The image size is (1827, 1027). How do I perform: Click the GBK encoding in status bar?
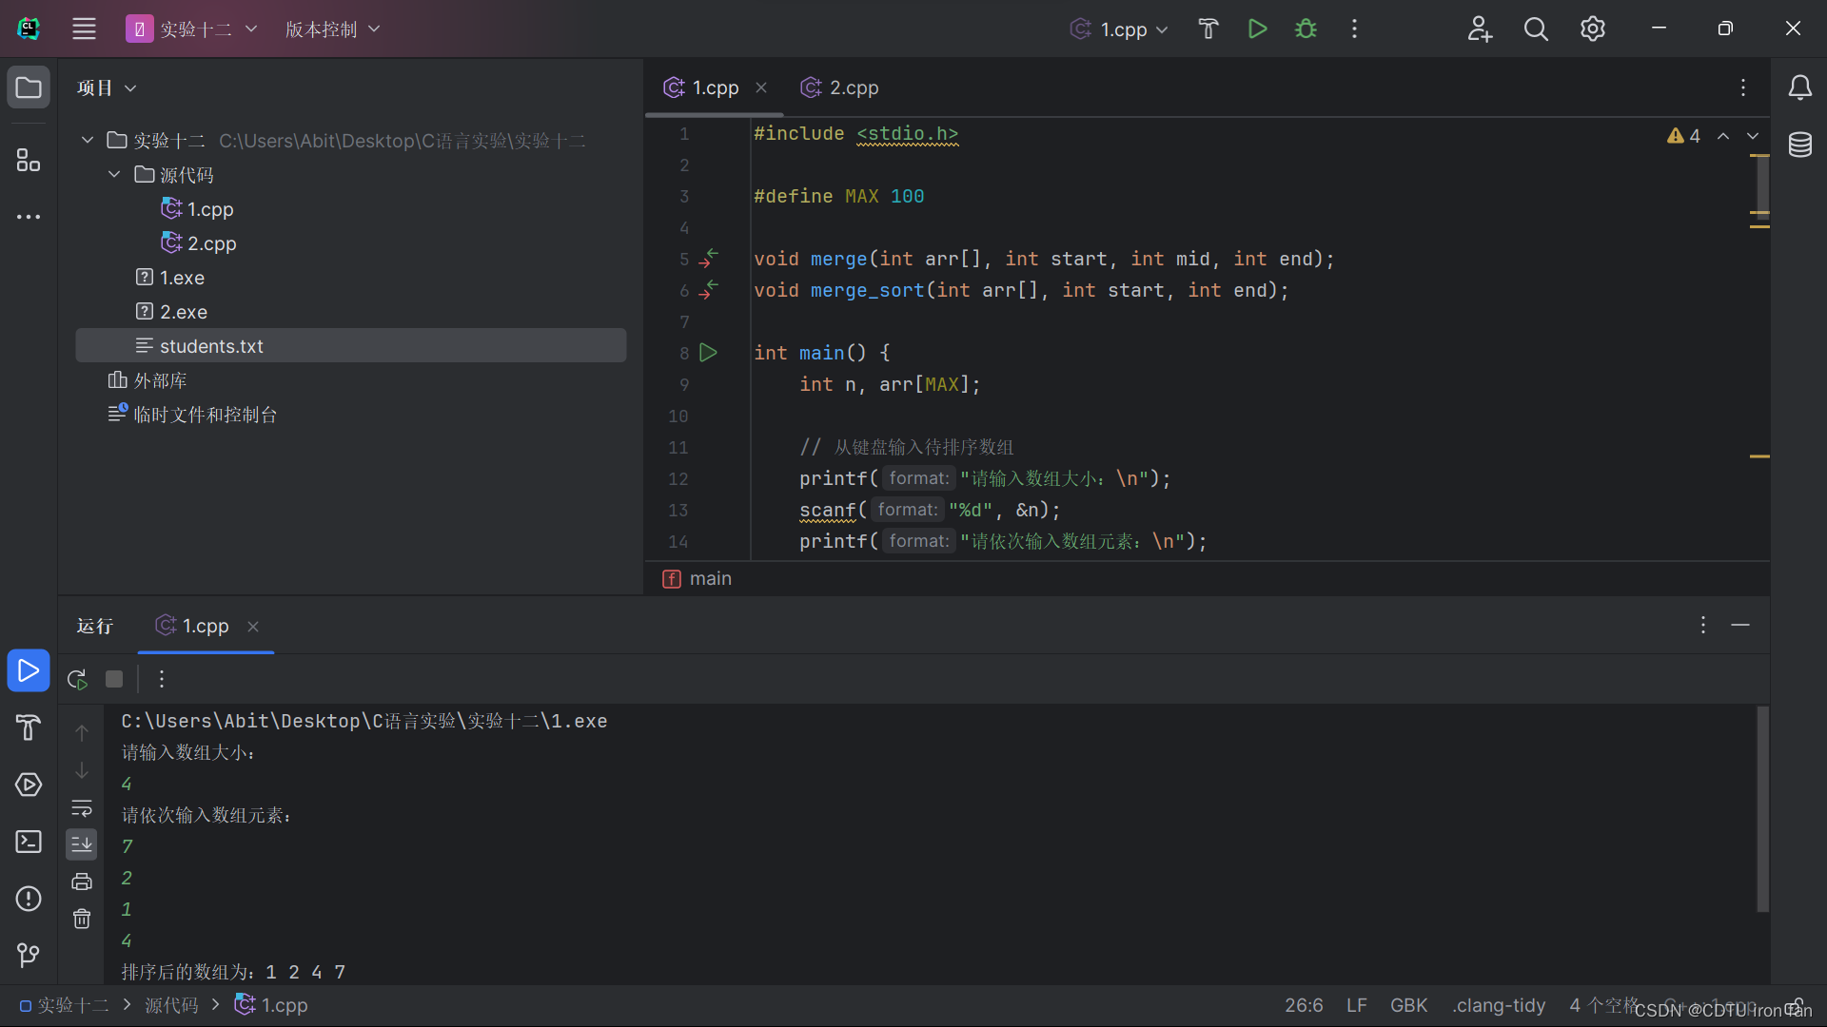point(1408,1005)
